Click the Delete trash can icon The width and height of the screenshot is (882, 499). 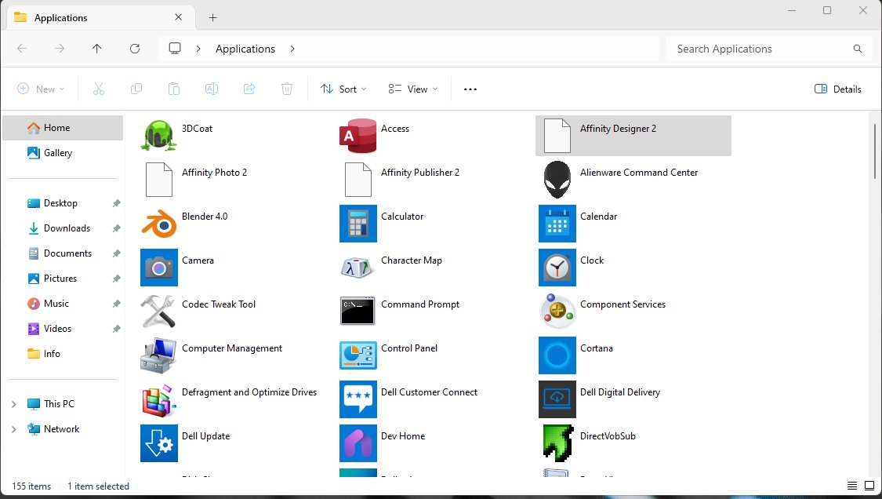coord(287,89)
